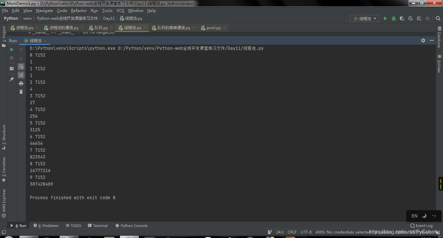Open the File menu
443x238 pixels.
coord(5,10)
